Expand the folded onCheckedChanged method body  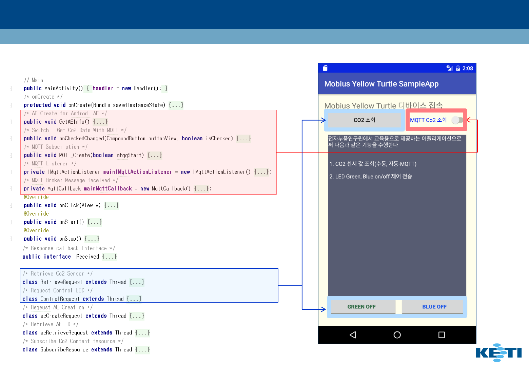tap(244, 138)
